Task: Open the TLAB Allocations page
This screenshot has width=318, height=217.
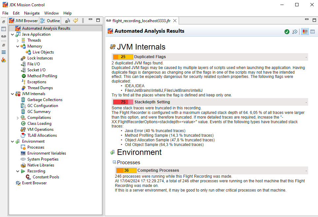Action: tap(42, 135)
